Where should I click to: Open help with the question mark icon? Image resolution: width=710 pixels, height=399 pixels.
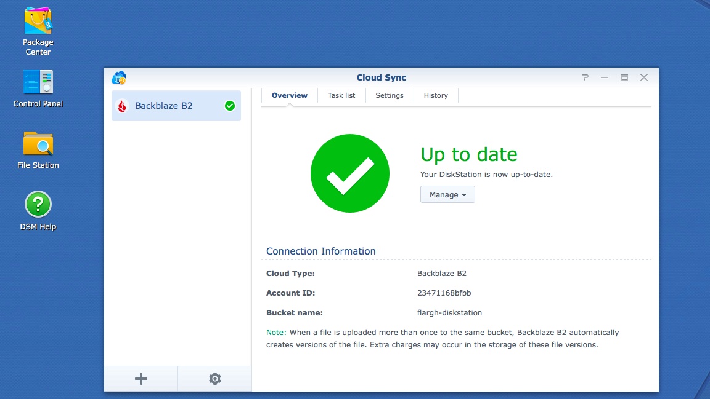(x=585, y=77)
